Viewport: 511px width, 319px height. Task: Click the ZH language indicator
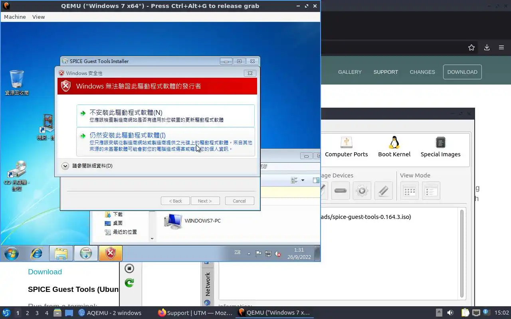(238, 252)
